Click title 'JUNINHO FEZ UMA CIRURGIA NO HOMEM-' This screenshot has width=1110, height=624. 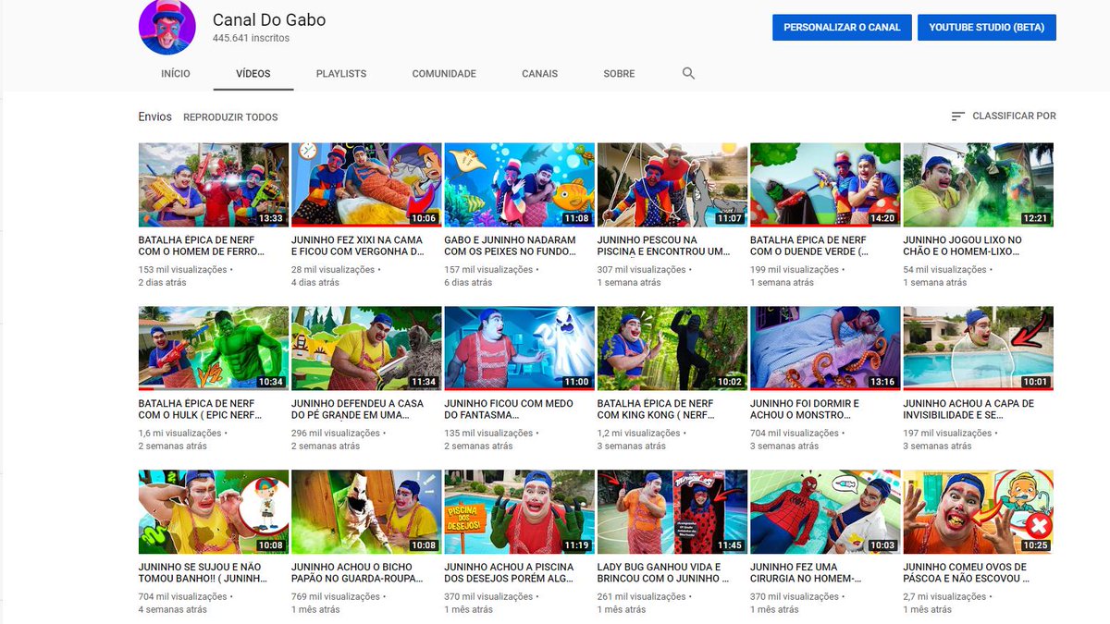(x=808, y=573)
